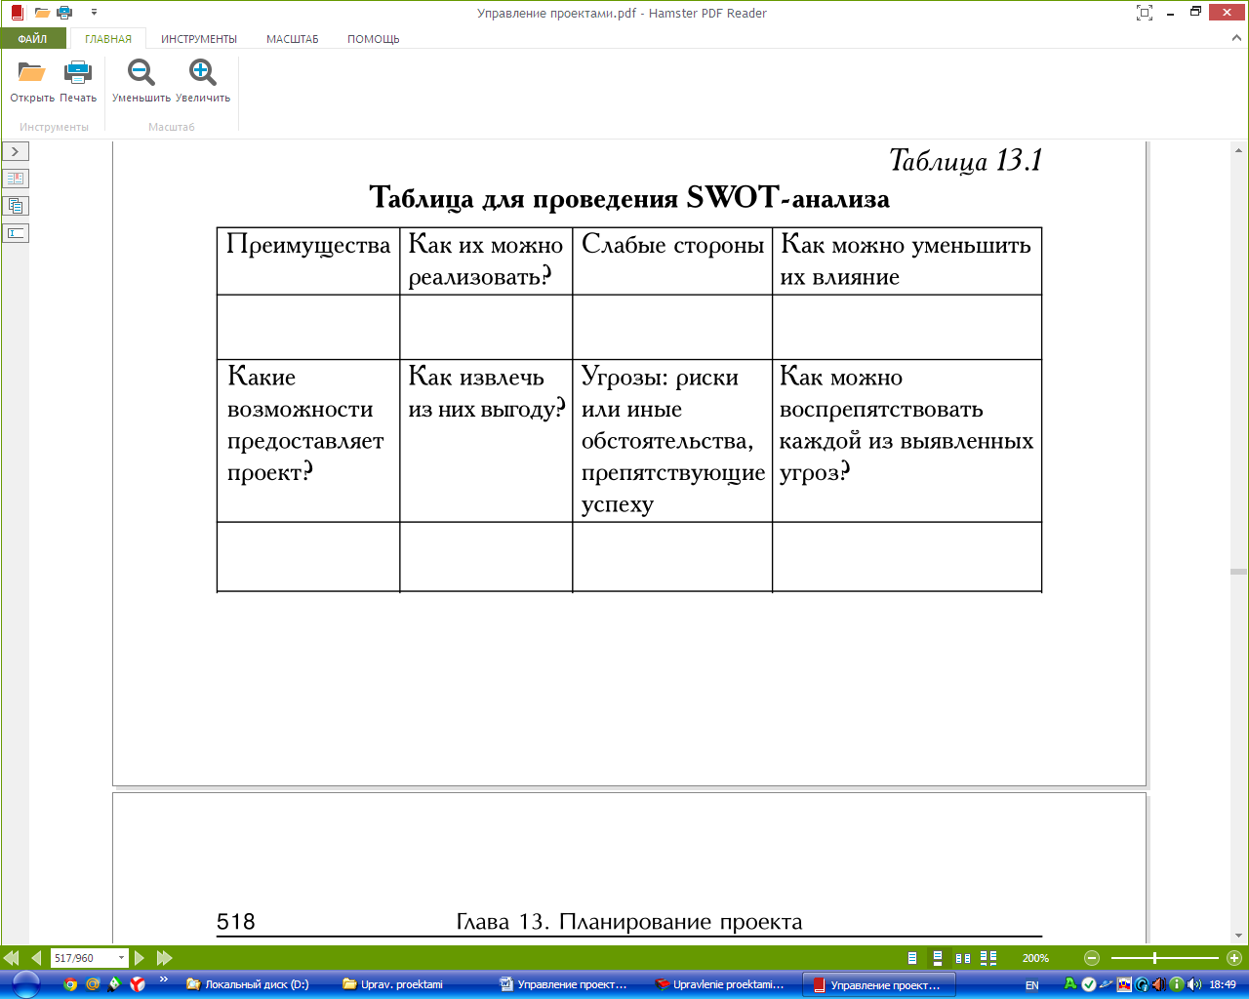This screenshot has height=999, width=1249.
Task: Click the Таблица 13.1 caption
Action: point(966,160)
